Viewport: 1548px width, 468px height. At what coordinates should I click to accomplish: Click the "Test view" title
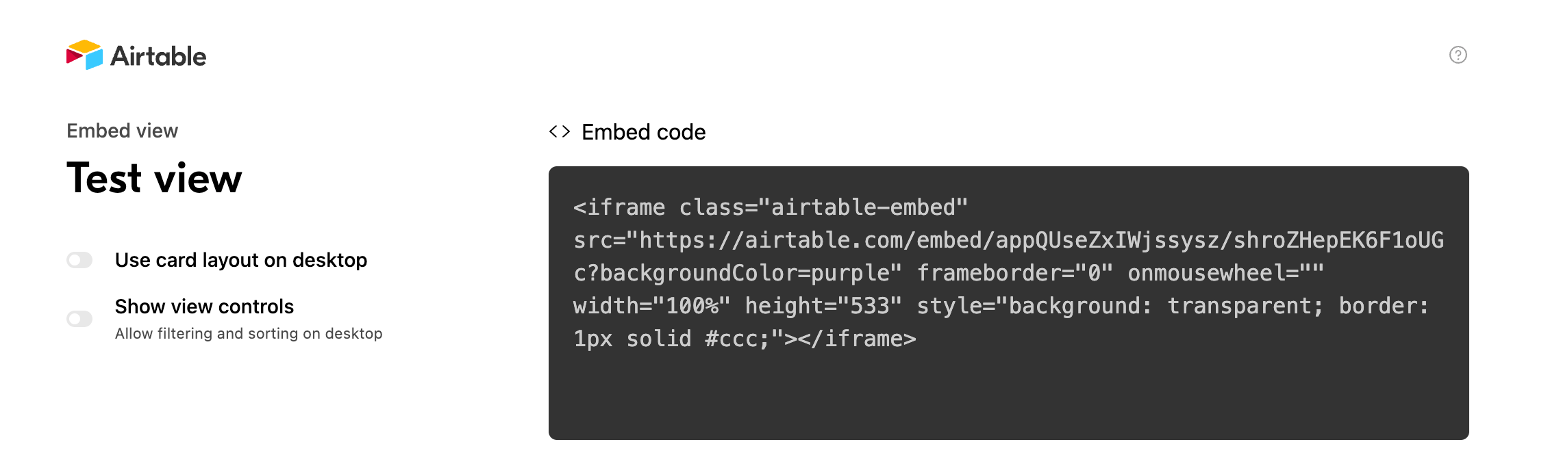coord(154,179)
